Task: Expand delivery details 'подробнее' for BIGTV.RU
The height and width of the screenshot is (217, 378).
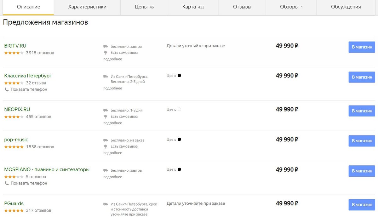Action: pyautogui.click(x=112, y=59)
